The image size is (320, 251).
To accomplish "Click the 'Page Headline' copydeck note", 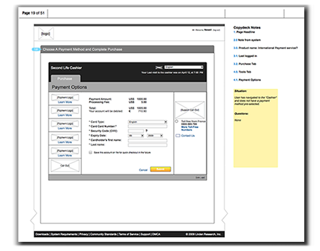I will click(x=245, y=32).
